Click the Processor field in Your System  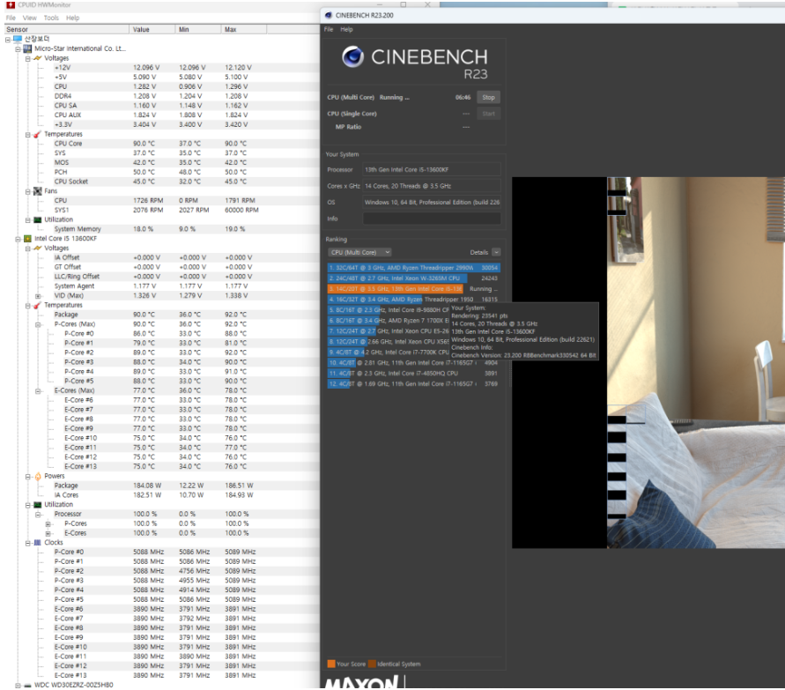(x=432, y=170)
